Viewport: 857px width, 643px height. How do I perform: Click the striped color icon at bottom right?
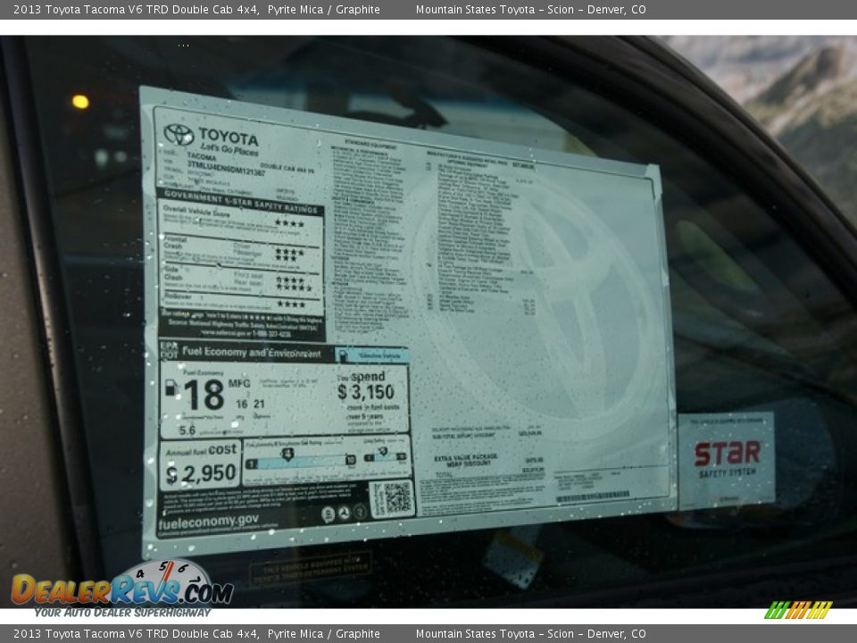point(798,610)
